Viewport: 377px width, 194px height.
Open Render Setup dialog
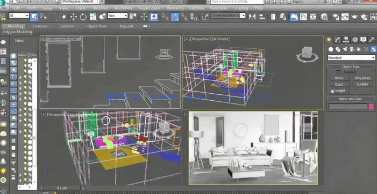(x=336, y=17)
